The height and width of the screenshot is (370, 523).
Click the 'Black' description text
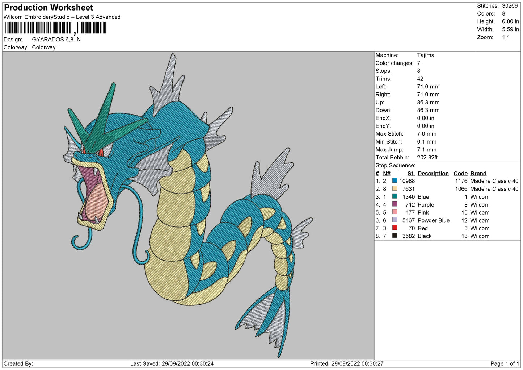coord(425,236)
